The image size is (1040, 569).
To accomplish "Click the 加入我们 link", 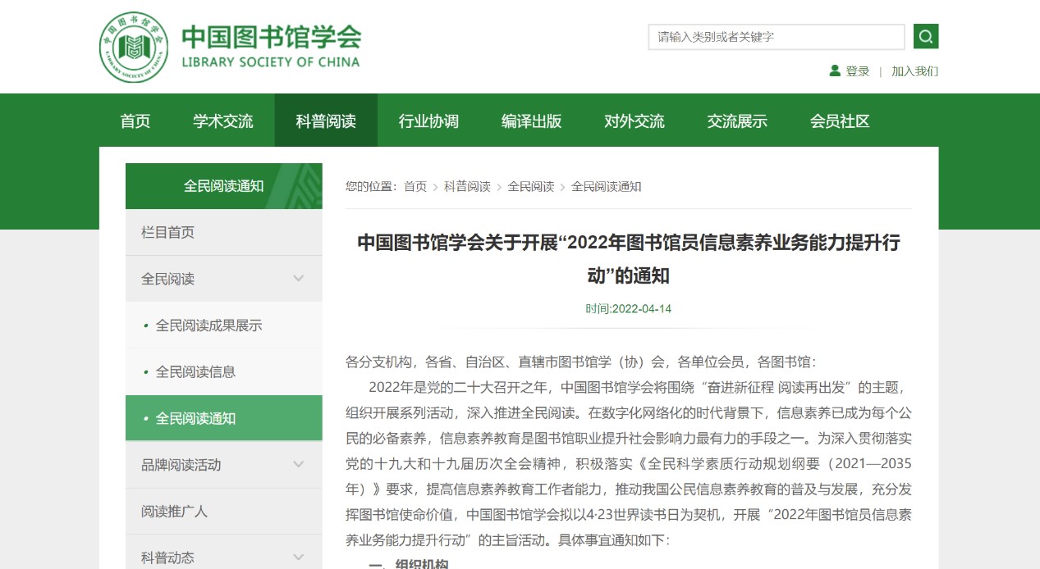I will point(914,71).
